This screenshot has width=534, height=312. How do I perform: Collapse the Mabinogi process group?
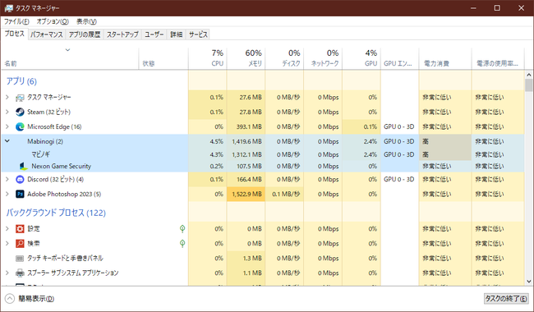7,141
